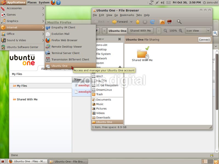
Task: Open the Icon View mode dropdown
Action: tap(198, 31)
